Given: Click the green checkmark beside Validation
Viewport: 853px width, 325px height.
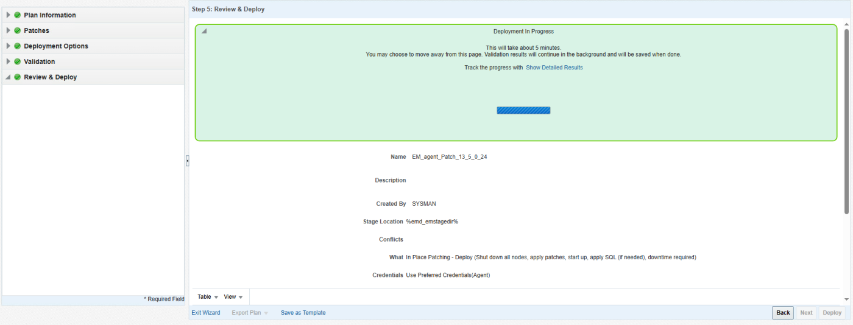Looking at the screenshot, I should [x=18, y=61].
